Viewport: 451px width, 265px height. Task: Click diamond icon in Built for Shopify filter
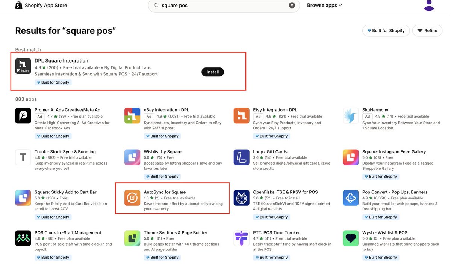tap(369, 31)
